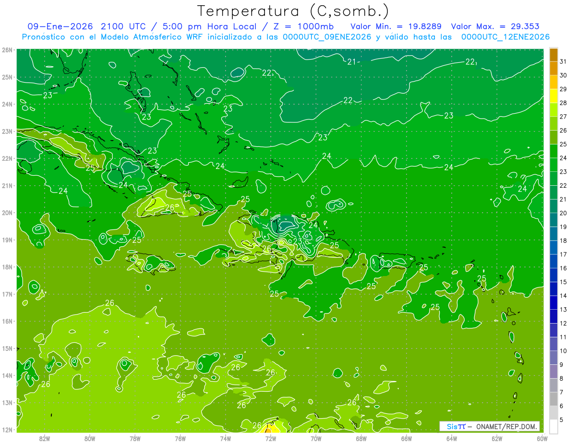
Task: Select the 8 value on the color legend
Action: [562, 378]
